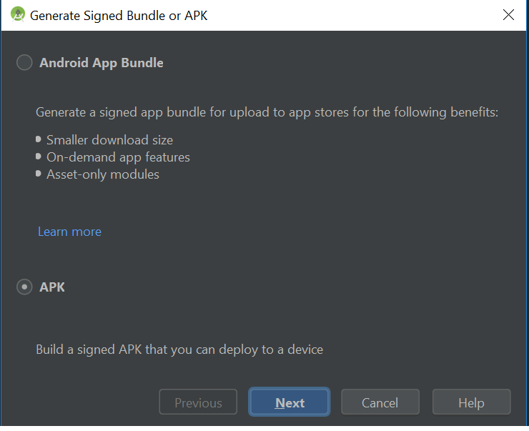Click the Android App Bundle label text
Screen dimensions: 529x431
101,63
